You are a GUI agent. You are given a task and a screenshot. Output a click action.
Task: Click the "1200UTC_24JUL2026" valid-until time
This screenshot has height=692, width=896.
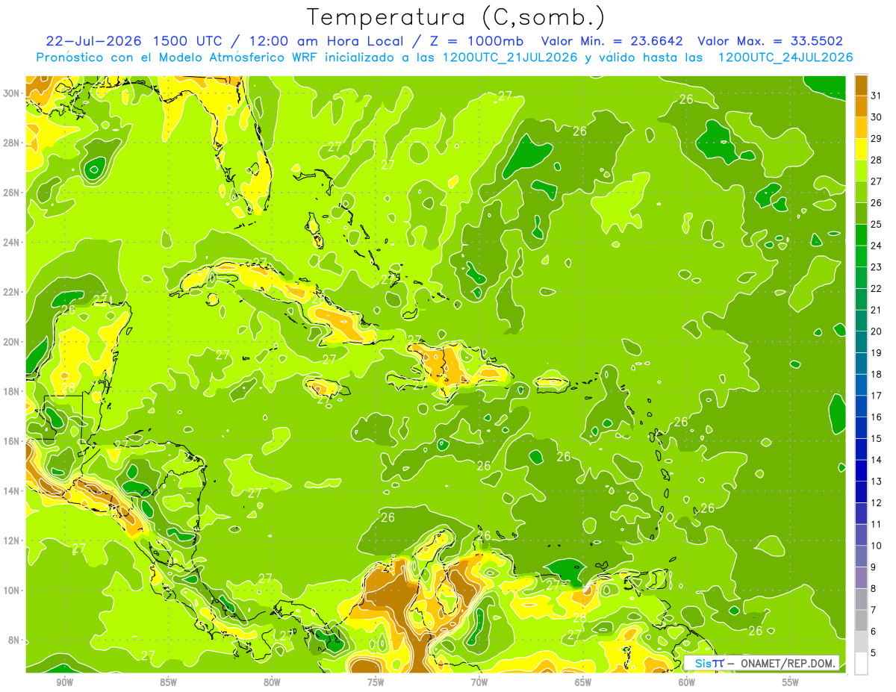pos(785,57)
